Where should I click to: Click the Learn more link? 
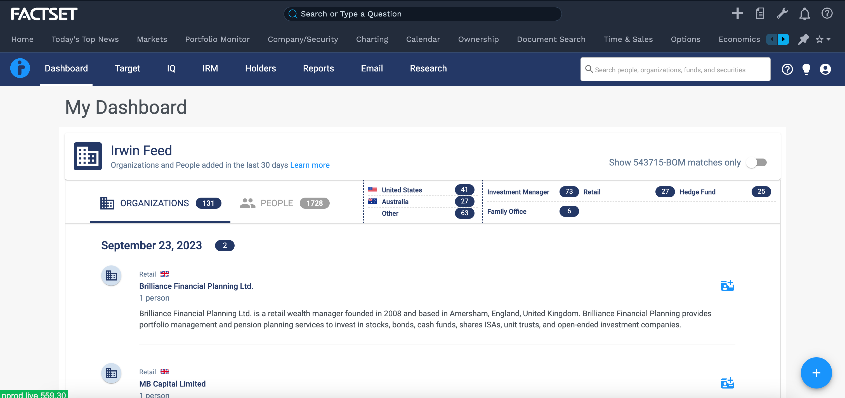click(x=310, y=165)
